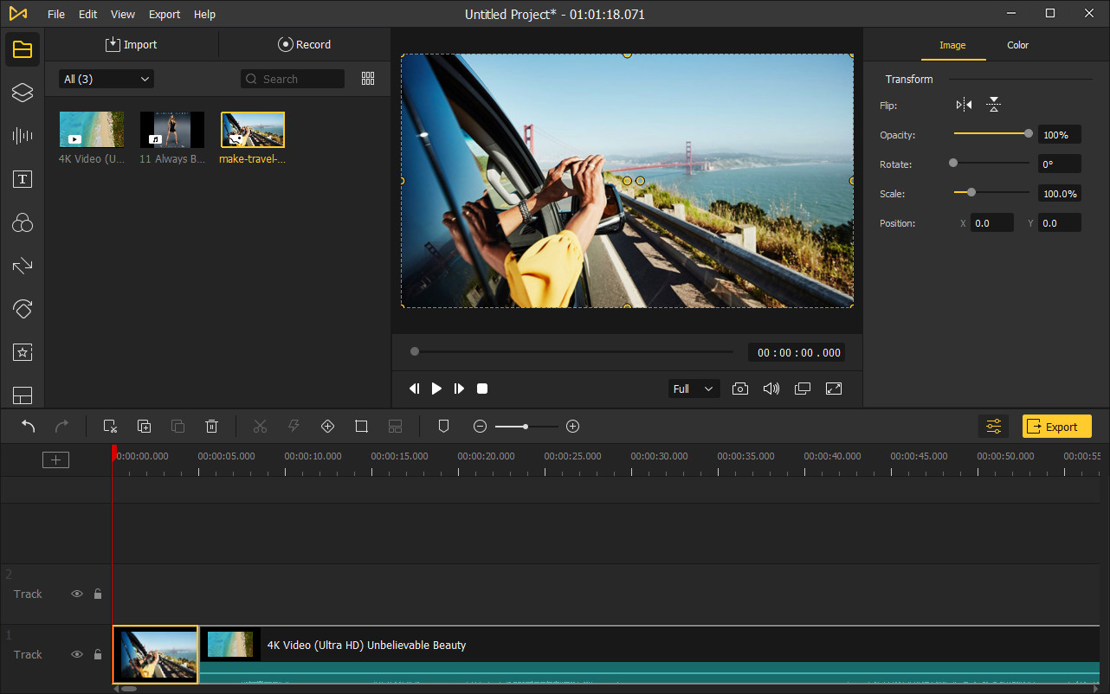
Task: Switch to the Color tab
Action: point(1017,45)
